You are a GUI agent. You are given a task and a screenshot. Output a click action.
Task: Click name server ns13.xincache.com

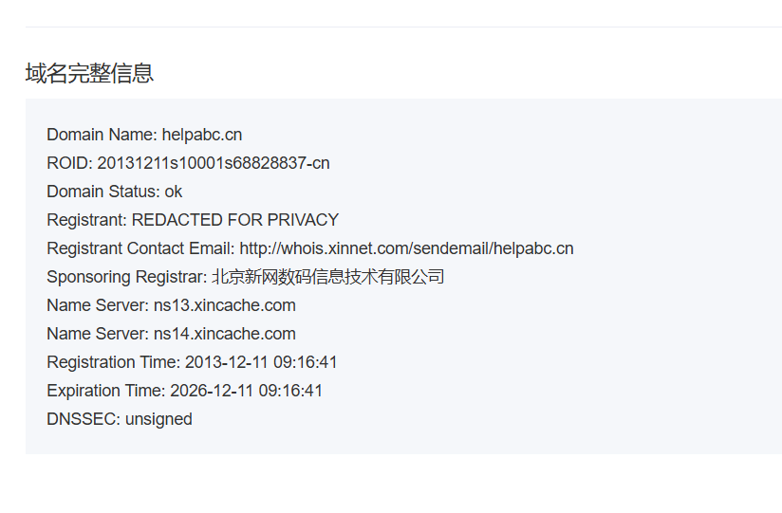[x=224, y=305]
